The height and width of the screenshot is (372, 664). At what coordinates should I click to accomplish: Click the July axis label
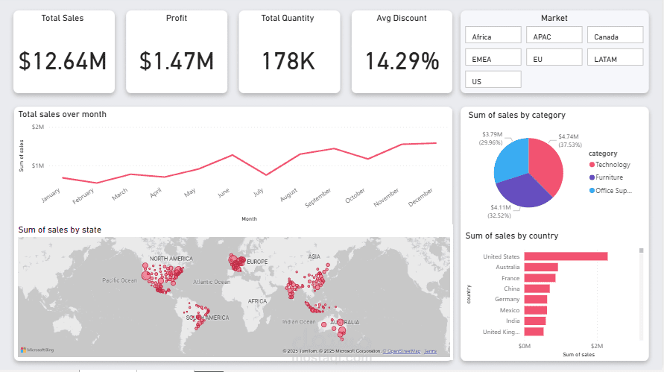[x=259, y=192]
